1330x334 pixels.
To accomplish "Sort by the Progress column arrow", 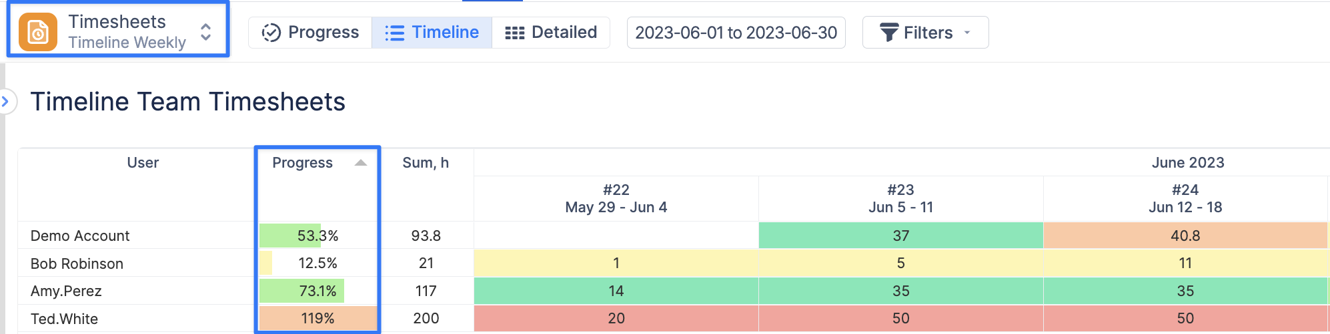I will point(361,163).
